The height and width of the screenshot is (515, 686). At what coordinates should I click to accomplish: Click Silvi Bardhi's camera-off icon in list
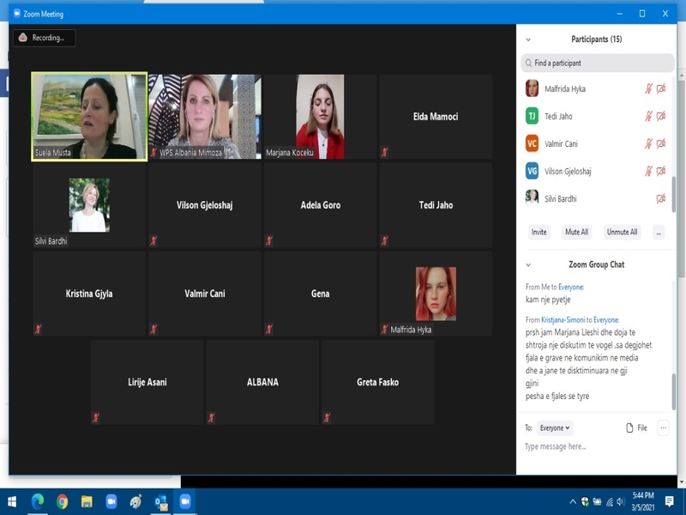point(661,198)
